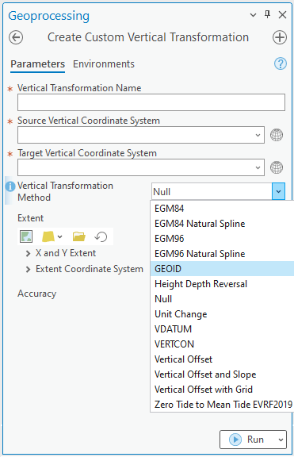
Task: Open the tool help question mark
Action: point(281,63)
